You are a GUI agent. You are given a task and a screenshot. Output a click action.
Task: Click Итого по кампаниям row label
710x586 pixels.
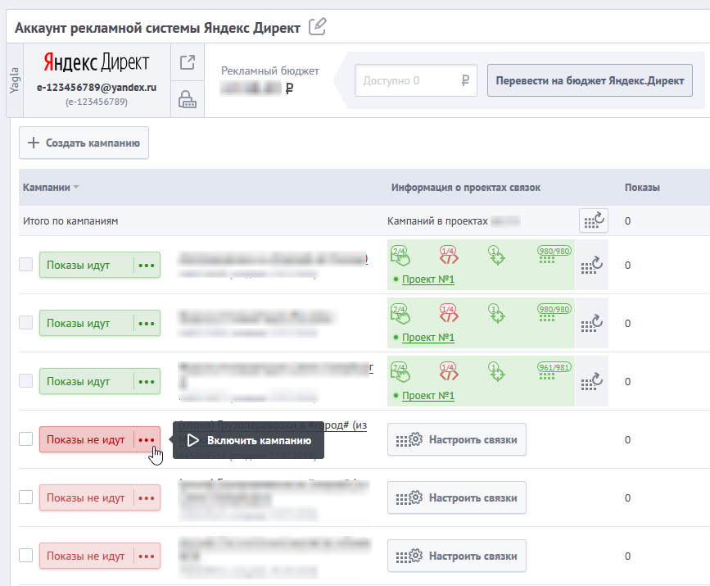coord(70,220)
